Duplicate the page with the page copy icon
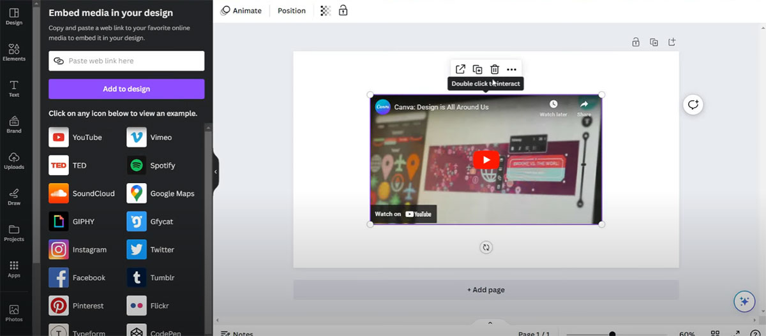The height and width of the screenshot is (336, 766). coord(654,42)
